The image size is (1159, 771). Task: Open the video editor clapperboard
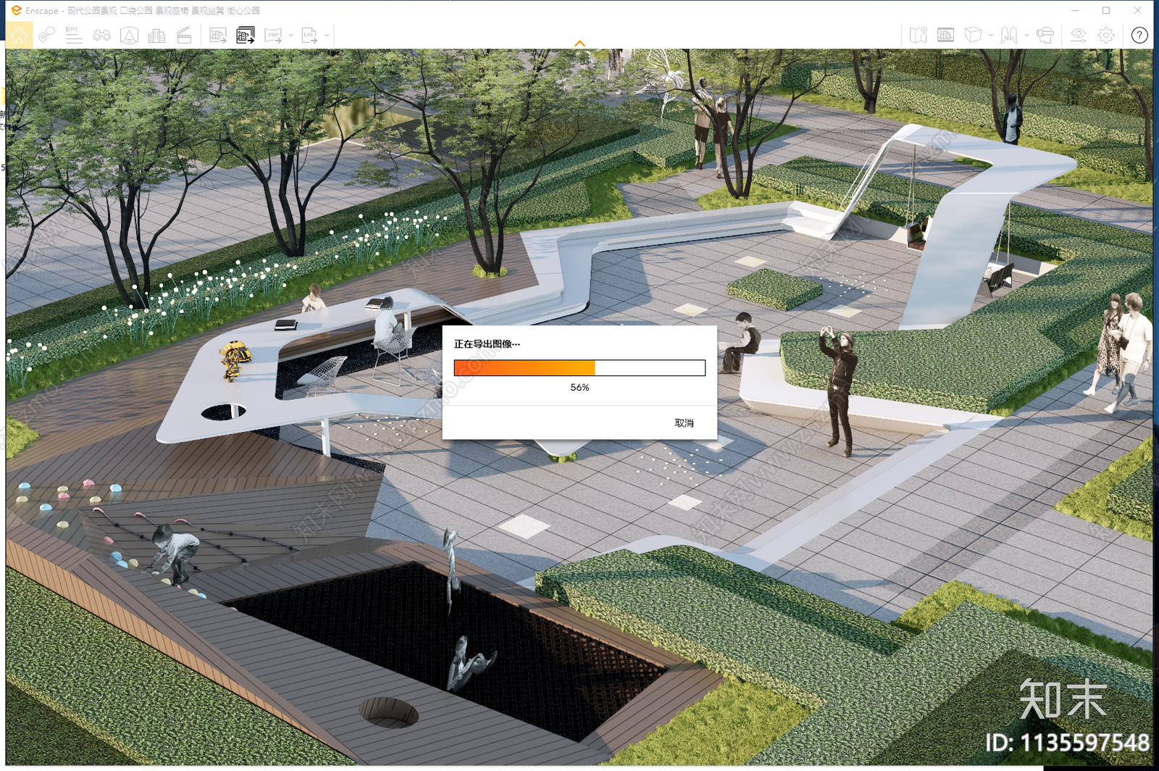tap(184, 35)
